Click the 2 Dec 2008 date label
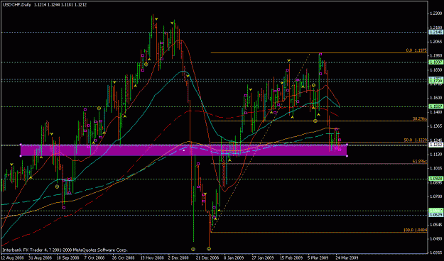The width and height of the screenshot is (444, 261). point(178,258)
